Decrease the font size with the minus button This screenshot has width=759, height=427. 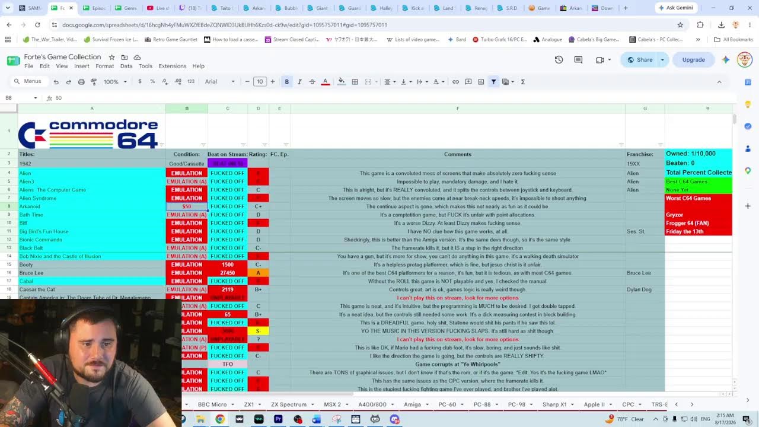(x=247, y=82)
